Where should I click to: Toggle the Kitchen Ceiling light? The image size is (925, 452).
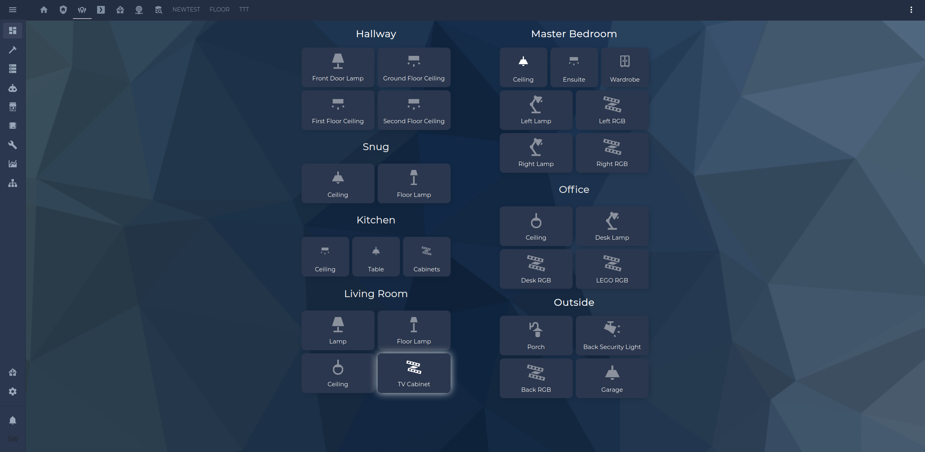(325, 257)
